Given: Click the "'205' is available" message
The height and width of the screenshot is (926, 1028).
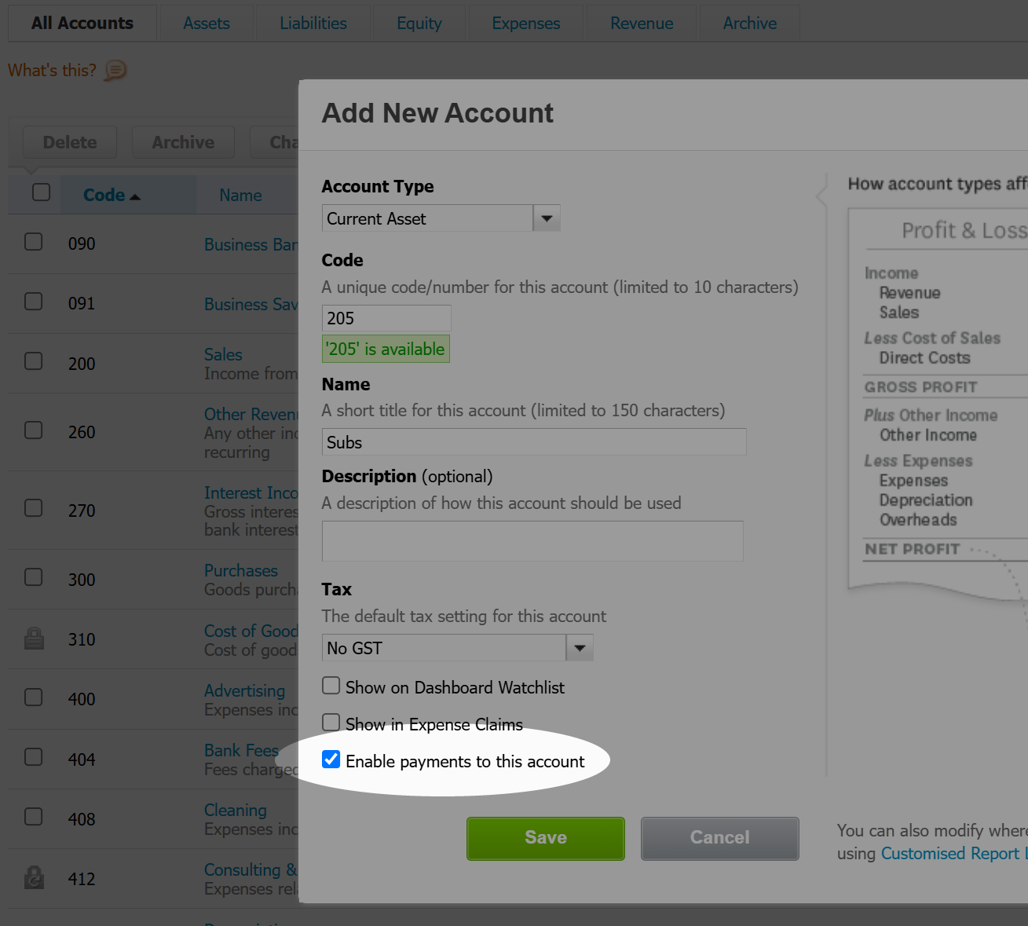Looking at the screenshot, I should (x=386, y=349).
